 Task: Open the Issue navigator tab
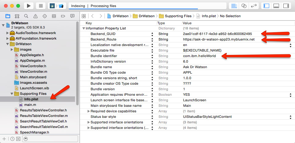(35, 16)
